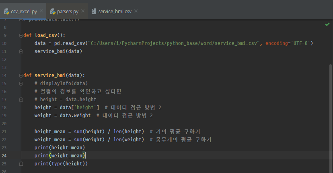
Task: Click fold end marker on line 17
Action: [x=21, y=100]
